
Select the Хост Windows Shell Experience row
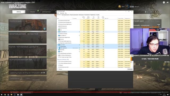94,55
